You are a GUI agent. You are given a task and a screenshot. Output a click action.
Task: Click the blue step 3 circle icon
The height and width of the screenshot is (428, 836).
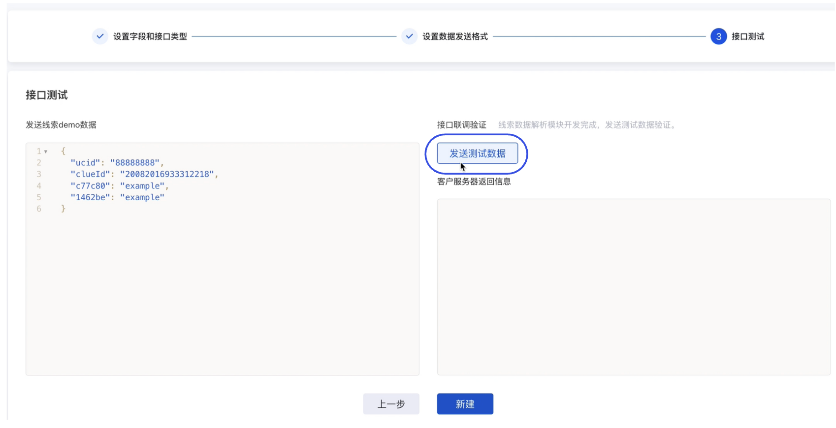(x=718, y=36)
